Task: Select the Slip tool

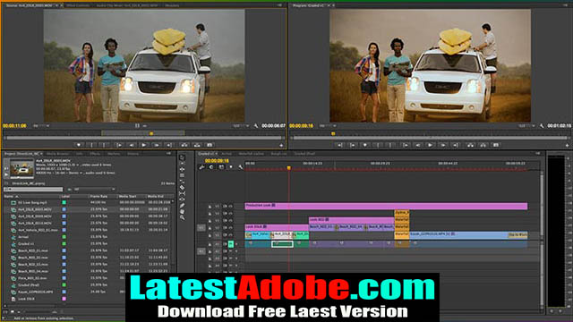Action: point(182,193)
